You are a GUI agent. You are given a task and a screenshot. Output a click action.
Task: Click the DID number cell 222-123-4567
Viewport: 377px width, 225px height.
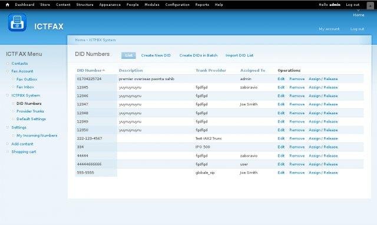click(x=90, y=138)
